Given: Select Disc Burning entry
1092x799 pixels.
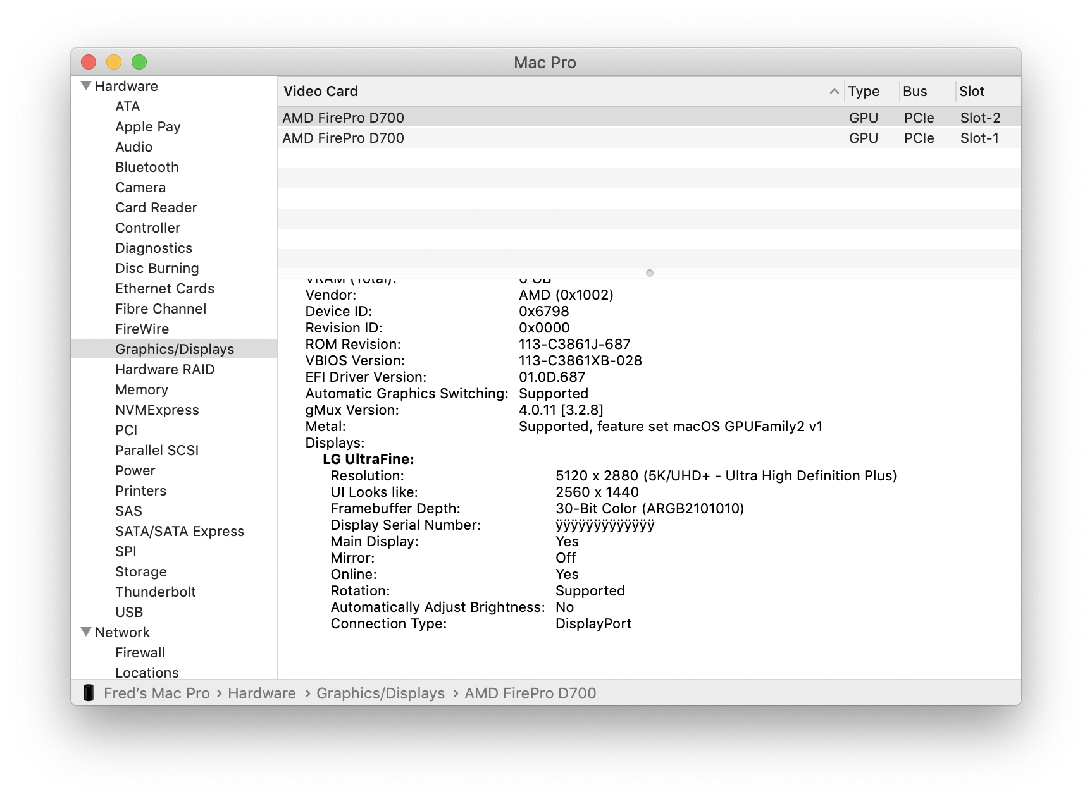Looking at the screenshot, I should click(x=157, y=268).
